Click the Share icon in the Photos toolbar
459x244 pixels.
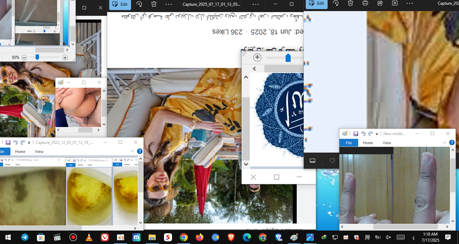tap(380, 3)
